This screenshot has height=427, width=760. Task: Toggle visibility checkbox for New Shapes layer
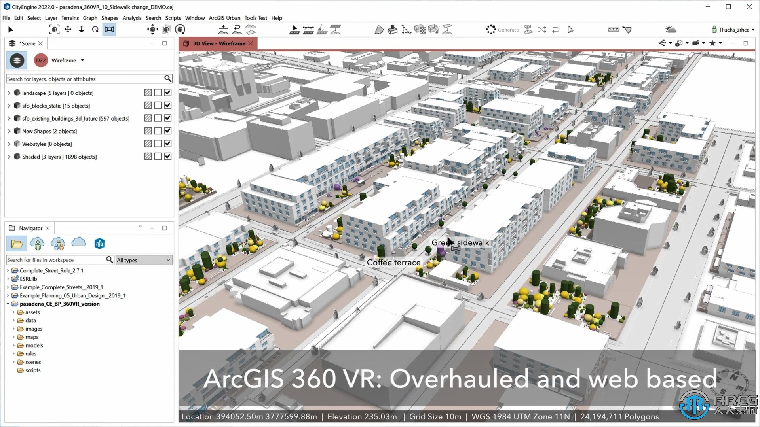pos(168,131)
